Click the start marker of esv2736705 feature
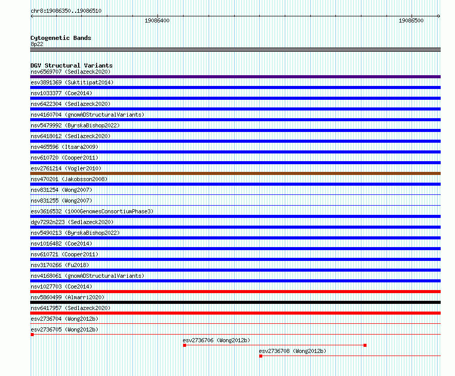455x376 pixels. point(32,335)
